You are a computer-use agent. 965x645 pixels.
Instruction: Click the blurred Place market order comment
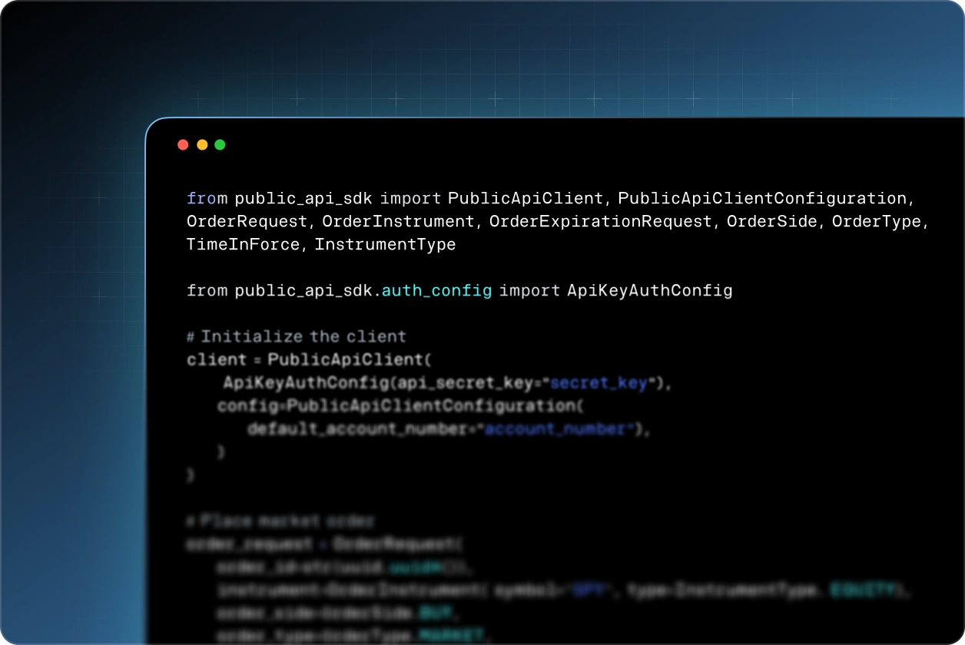coord(280,521)
